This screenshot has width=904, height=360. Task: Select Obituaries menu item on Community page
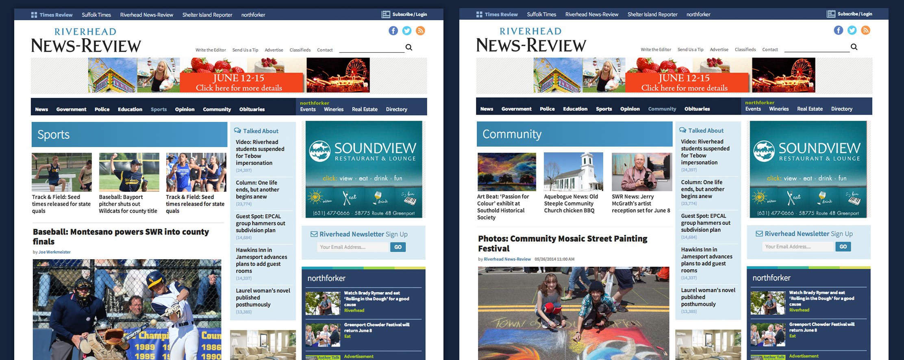[697, 109]
